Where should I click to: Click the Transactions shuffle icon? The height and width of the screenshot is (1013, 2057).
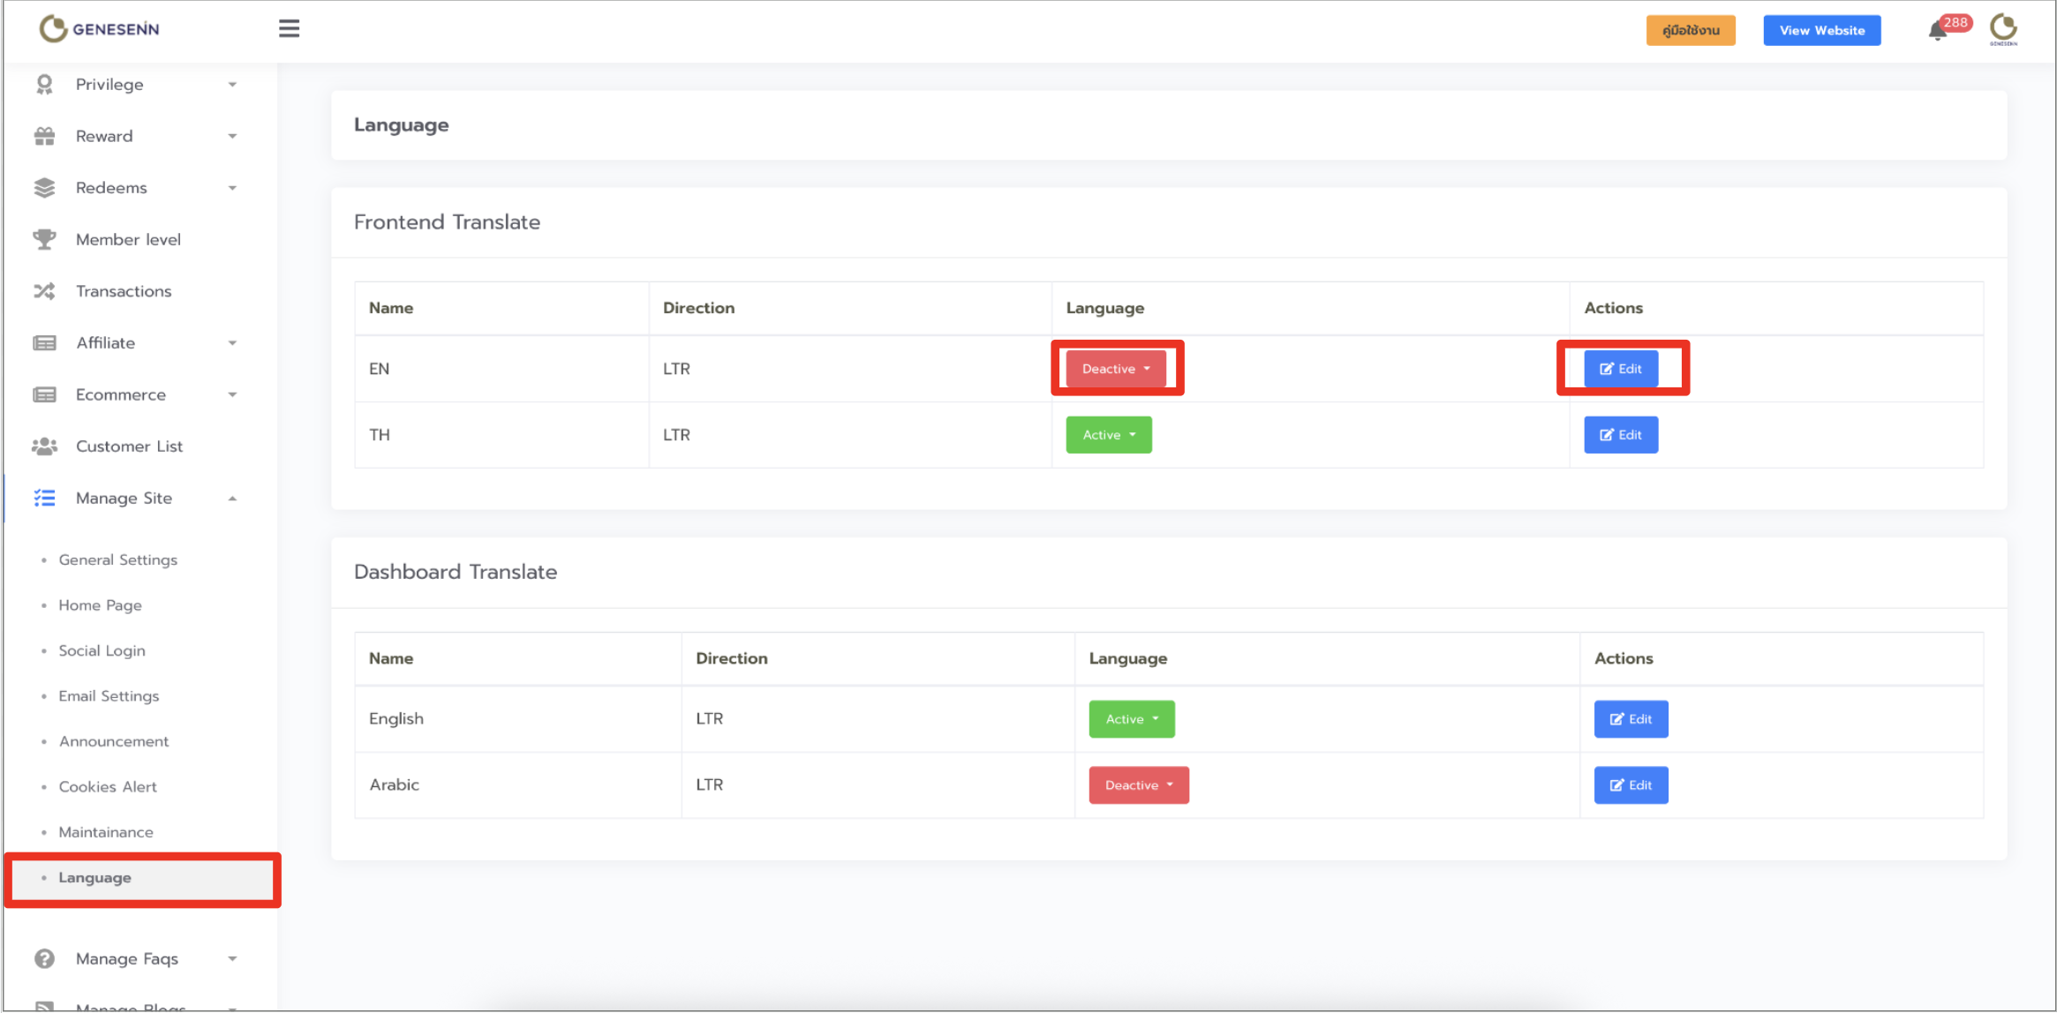tap(44, 291)
